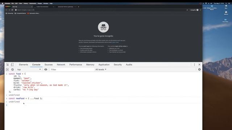Switch to the javascript memory tab

[x=66, y=6]
